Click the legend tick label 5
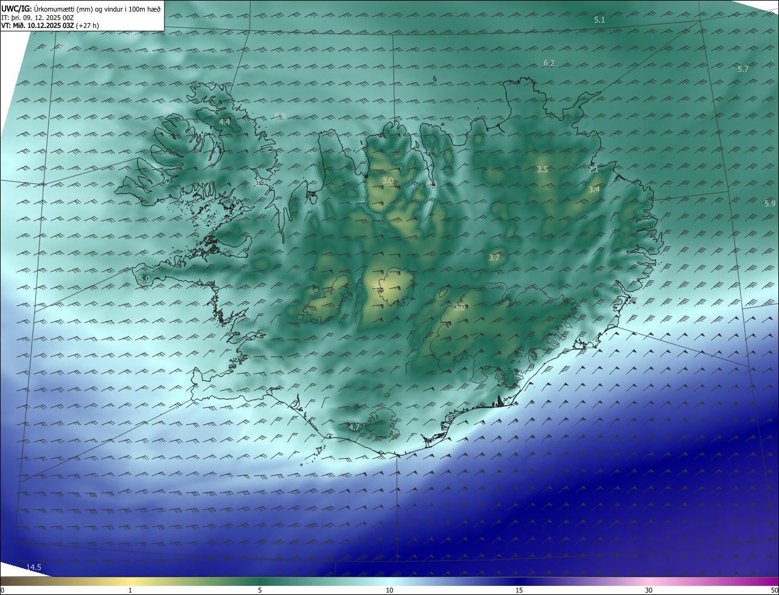 [260, 590]
